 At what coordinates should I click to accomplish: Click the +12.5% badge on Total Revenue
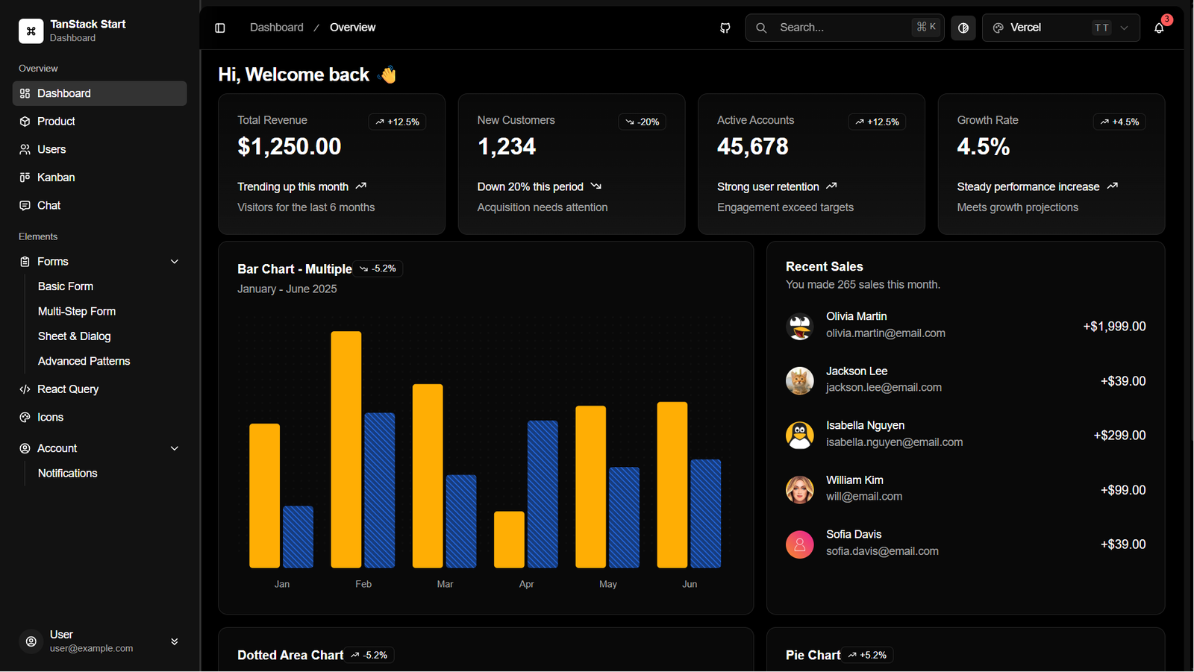[x=398, y=122]
